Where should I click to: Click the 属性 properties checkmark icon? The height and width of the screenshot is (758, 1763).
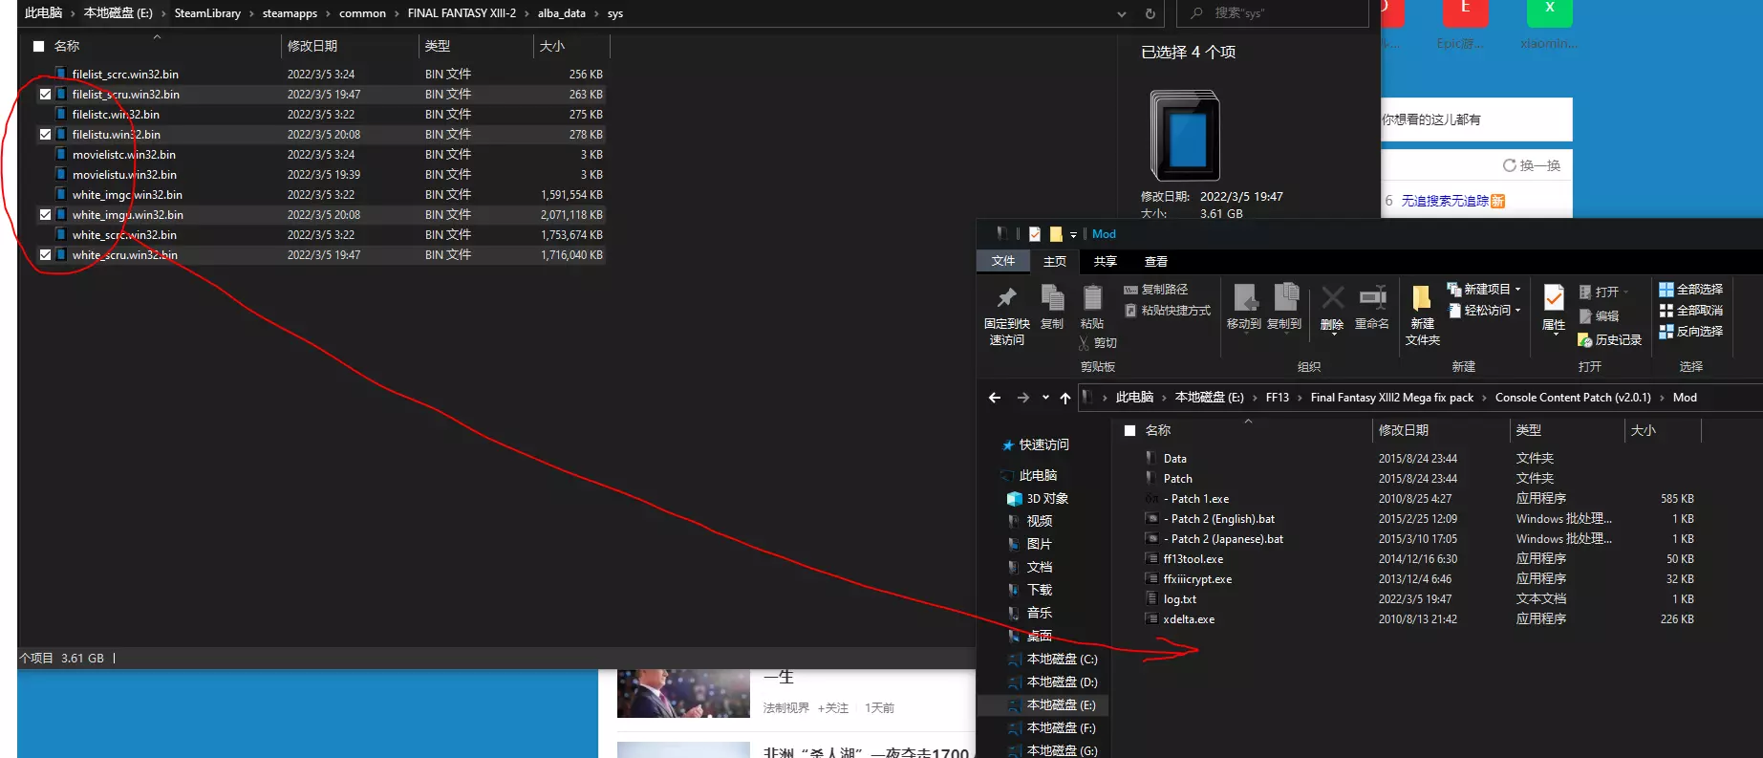click(x=1554, y=297)
